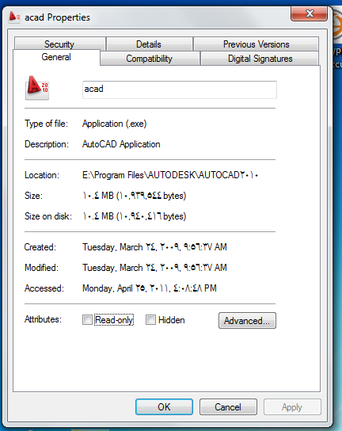Image resolution: width=342 pixels, height=431 pixels.
Task: Confirm with the OK button
Action: (164, 406)
